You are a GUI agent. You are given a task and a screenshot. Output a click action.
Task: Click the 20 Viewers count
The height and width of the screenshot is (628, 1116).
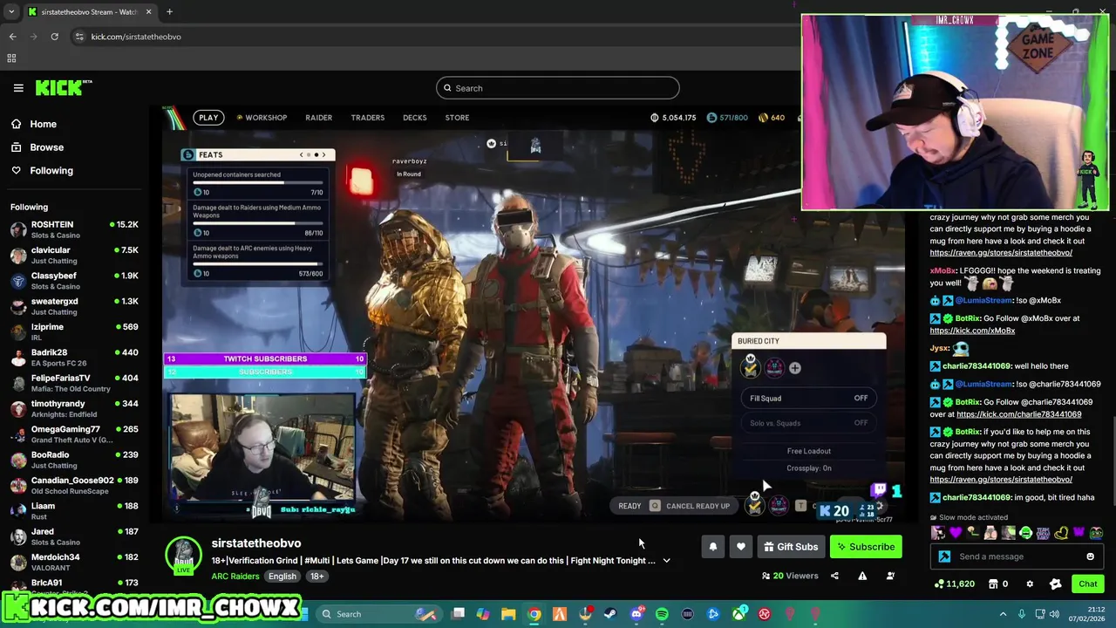click(x=790, y=576)
